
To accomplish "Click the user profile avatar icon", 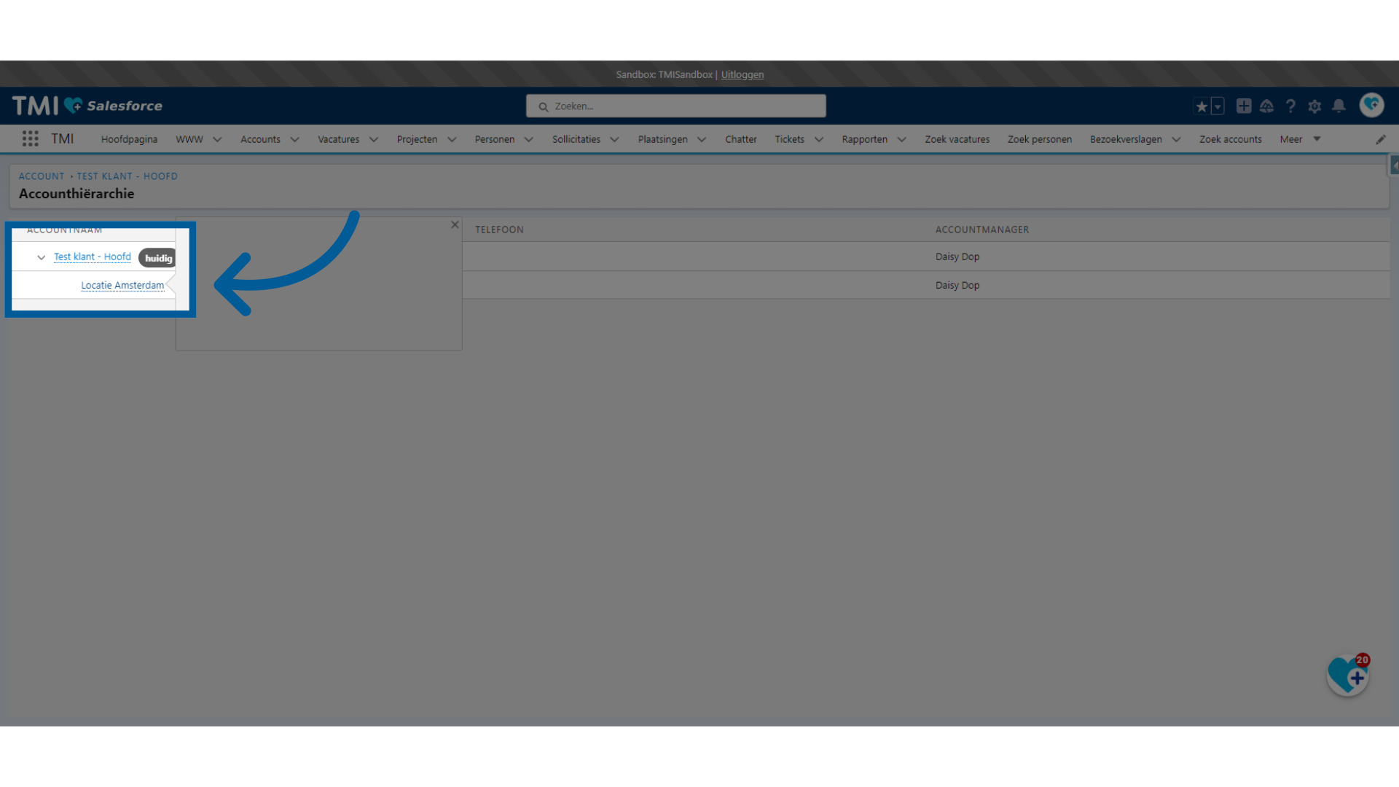I will coord(1371,105).
